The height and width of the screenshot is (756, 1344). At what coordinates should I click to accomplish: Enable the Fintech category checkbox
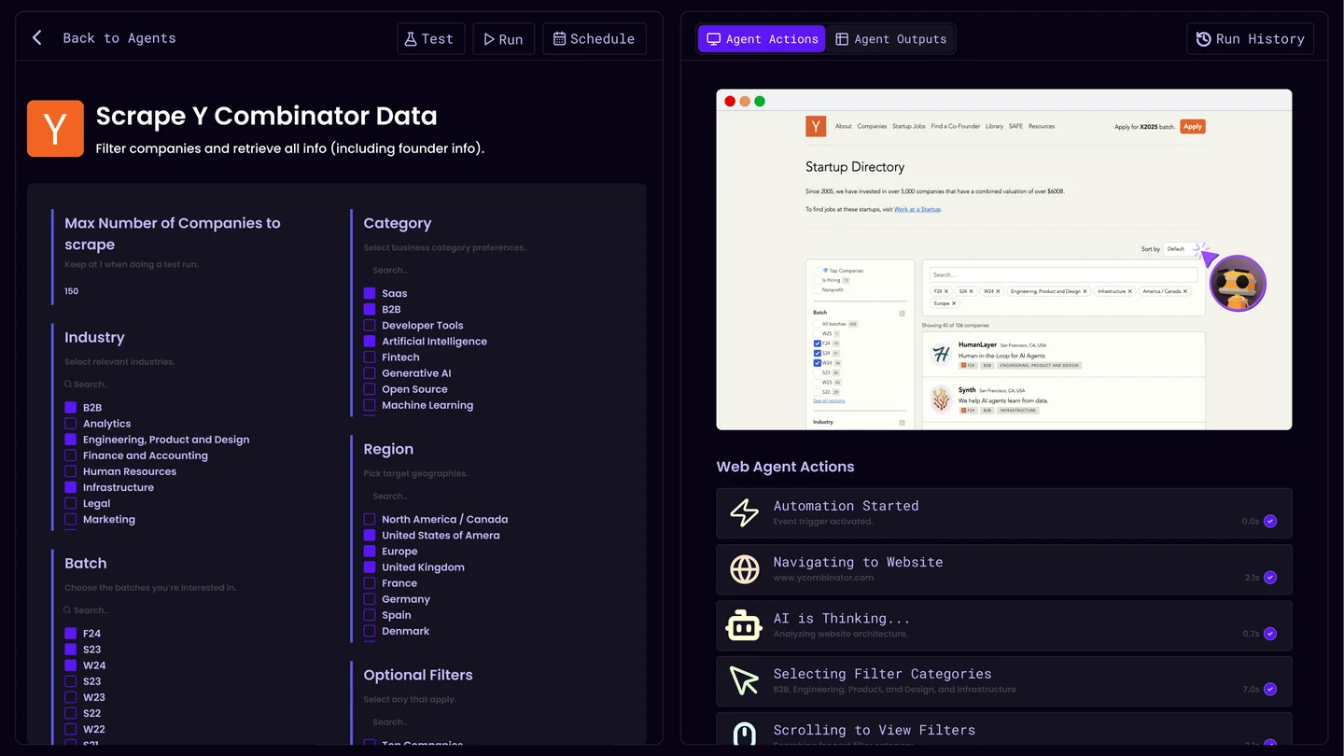click(x=370, y=357)
